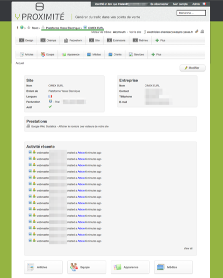Image resolution: width=223 pixels, height=278 pixels.
Task: Open the Design toolbar item
Action: [x=26, y=41]
